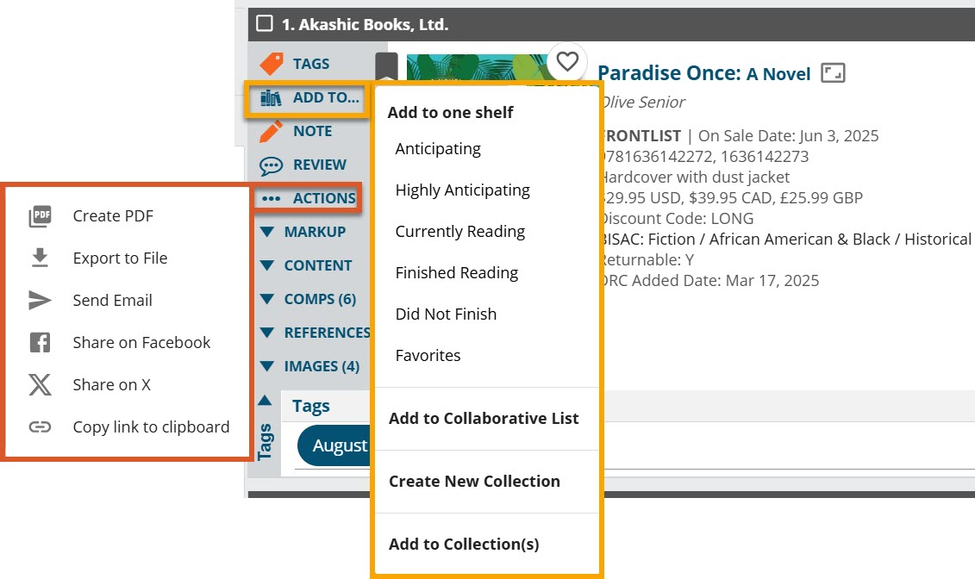This screenshot has height=579, width=975.
Task: Choose Did Not Finish shelf option
Action: click(x=446, y=314)
